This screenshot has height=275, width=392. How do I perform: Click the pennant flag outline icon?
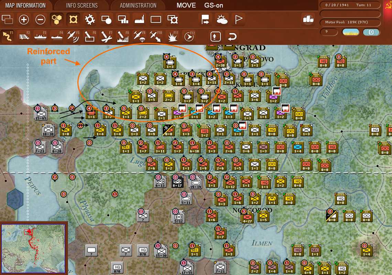click(x=239, y=20)
